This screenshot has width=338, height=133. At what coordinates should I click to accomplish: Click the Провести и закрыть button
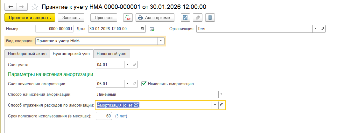click(30, 18)
